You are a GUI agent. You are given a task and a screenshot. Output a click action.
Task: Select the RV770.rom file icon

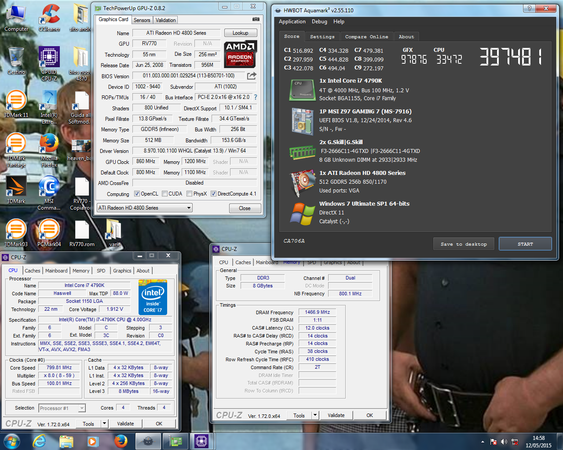click(x=82, y=233)
